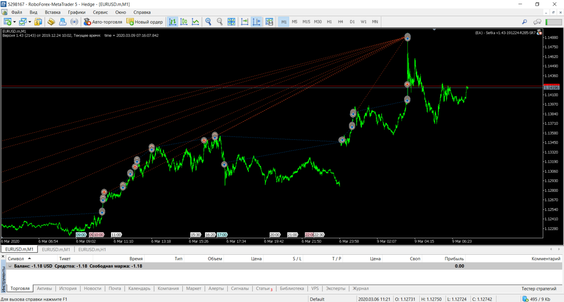
Task: Click the Profiles toolbar icon
Action: 23,21
